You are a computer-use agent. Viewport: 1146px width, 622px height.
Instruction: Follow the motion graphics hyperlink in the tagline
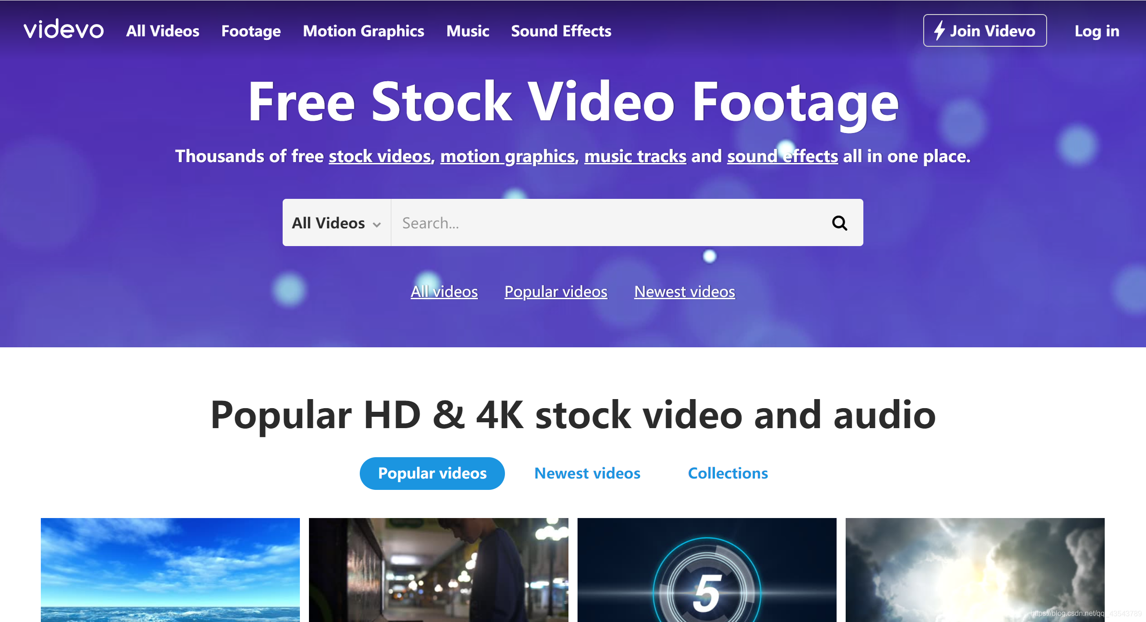(x=508, y=156)
